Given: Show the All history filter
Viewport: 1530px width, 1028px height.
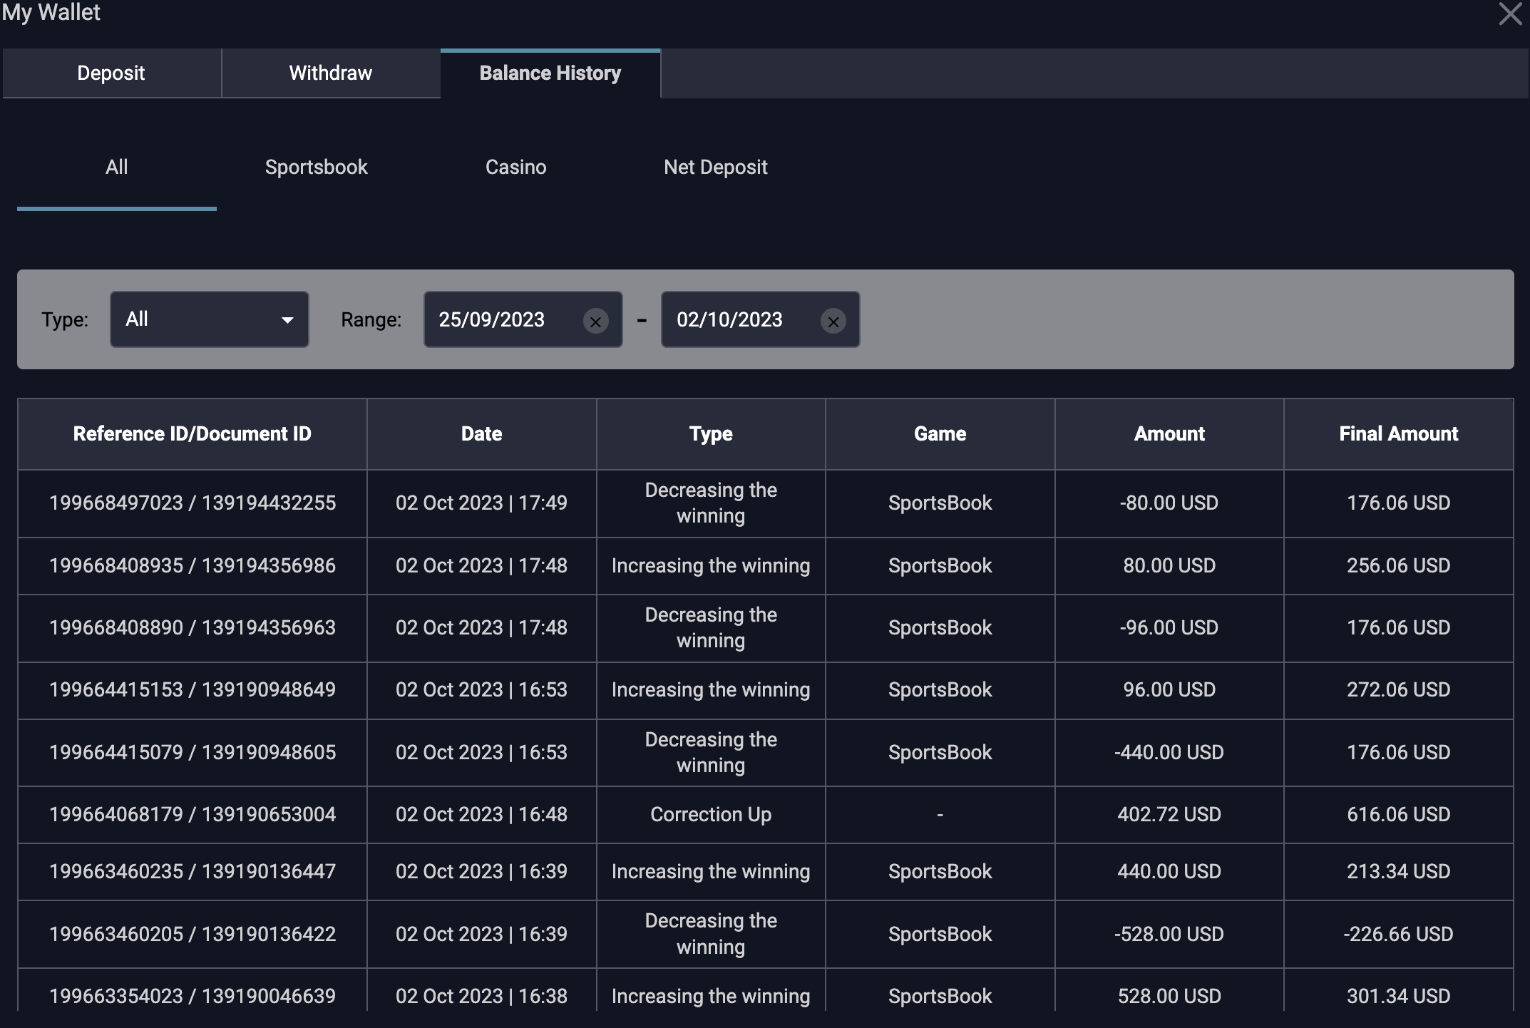Looking at the screenshot, I should [117, 167].
